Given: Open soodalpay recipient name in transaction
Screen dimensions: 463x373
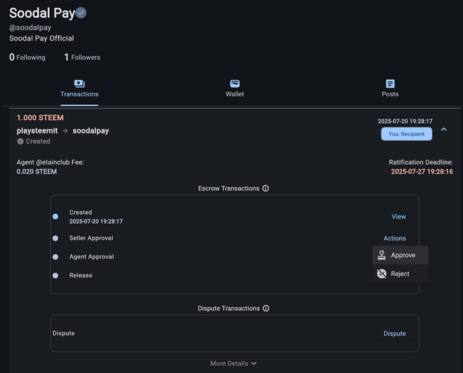Looking at the screenshot, I should pos(90,130).
